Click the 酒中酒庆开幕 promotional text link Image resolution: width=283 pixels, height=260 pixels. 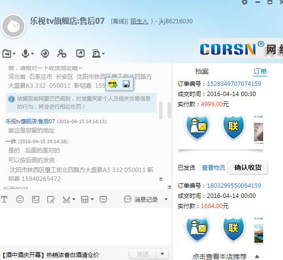[50, 255]
